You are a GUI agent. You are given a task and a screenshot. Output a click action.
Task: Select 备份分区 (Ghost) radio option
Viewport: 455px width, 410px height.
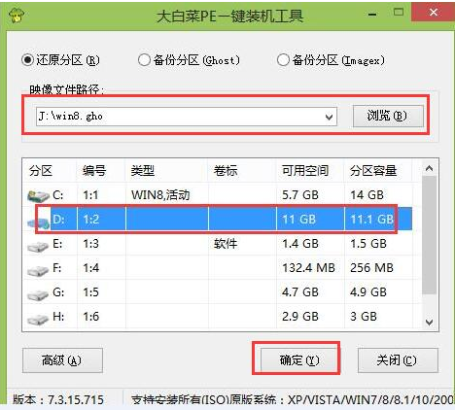coord(189,60)
